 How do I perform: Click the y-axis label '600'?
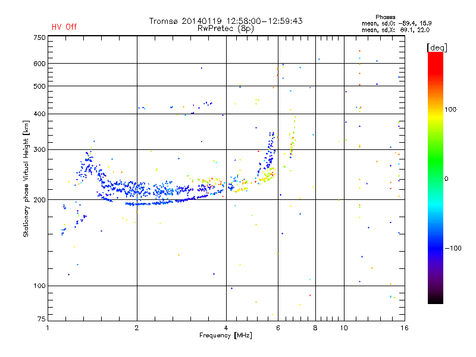(x=39, y=64)
